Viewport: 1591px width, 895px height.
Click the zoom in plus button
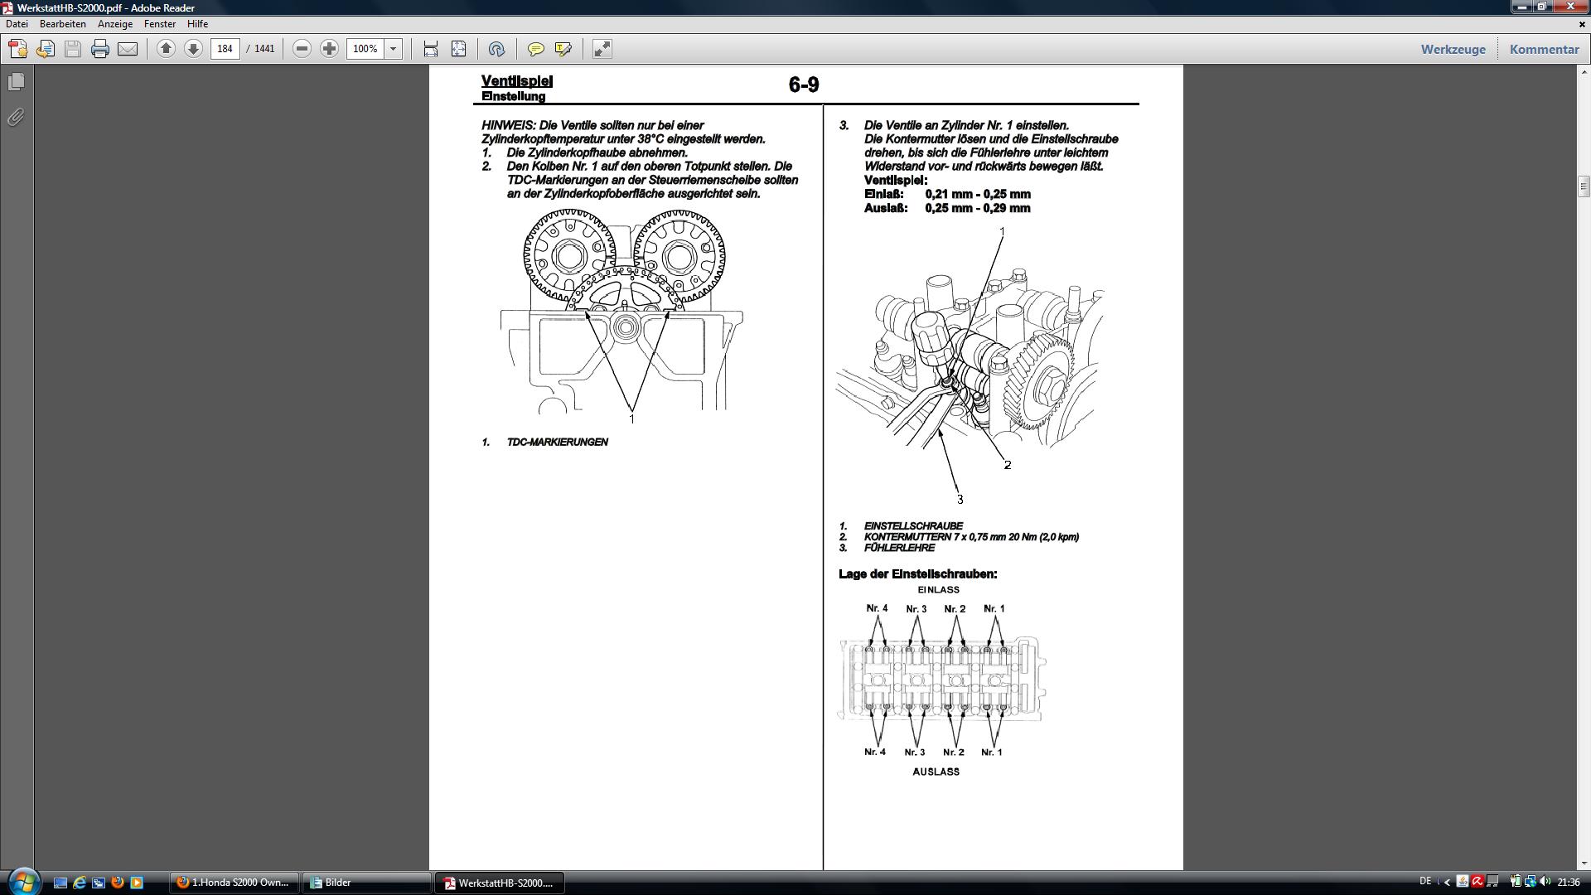tap(329, 49)
